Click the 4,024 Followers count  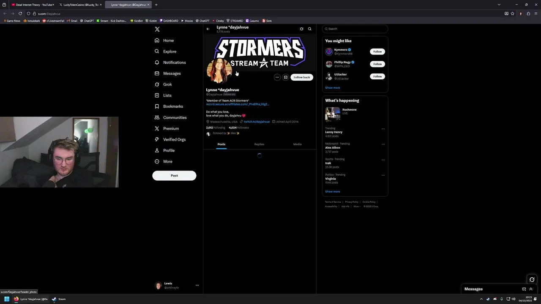click(239, 128)
